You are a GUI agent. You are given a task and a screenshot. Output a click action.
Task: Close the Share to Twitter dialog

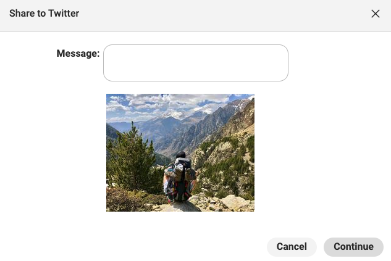click(x=376, y=14)
